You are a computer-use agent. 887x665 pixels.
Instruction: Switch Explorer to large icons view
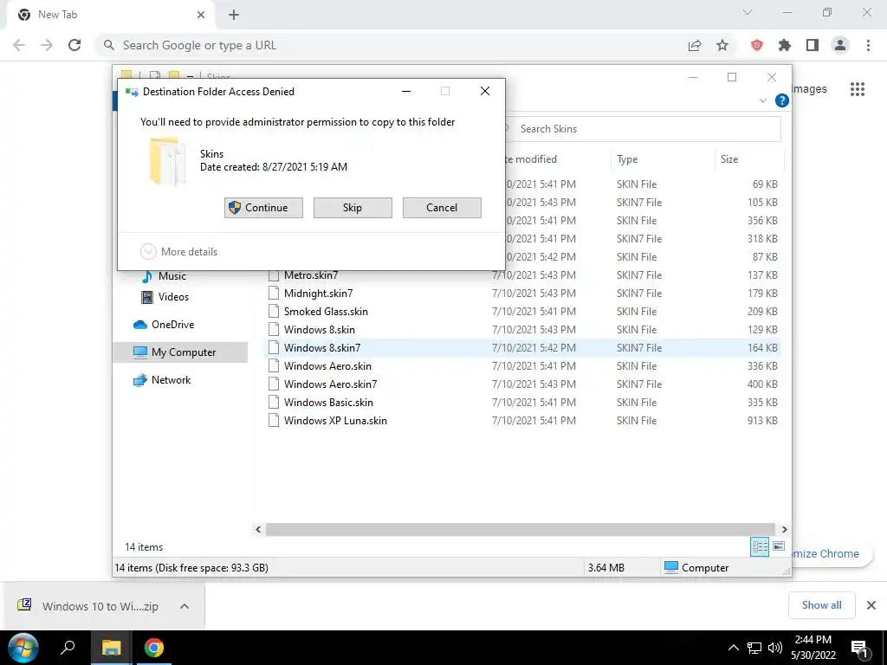tap(779, 546)
